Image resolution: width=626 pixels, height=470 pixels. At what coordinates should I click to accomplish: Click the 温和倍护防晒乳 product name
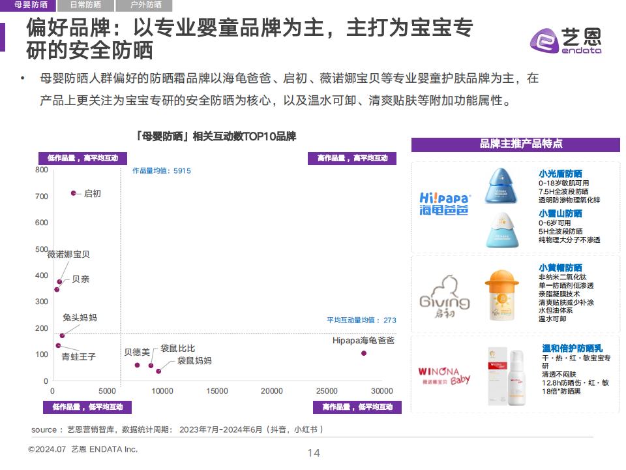573,349
